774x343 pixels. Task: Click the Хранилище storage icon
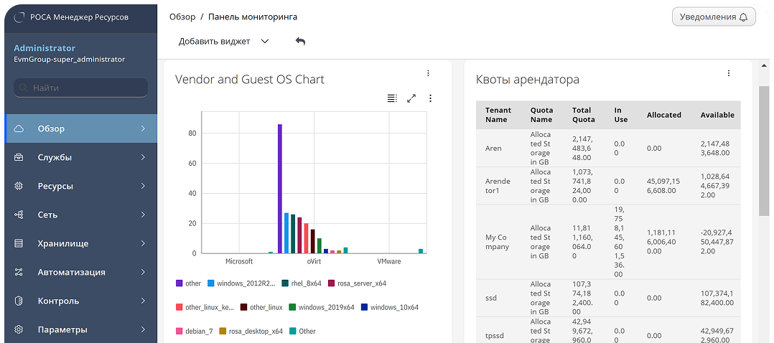[x=19, y=244]
